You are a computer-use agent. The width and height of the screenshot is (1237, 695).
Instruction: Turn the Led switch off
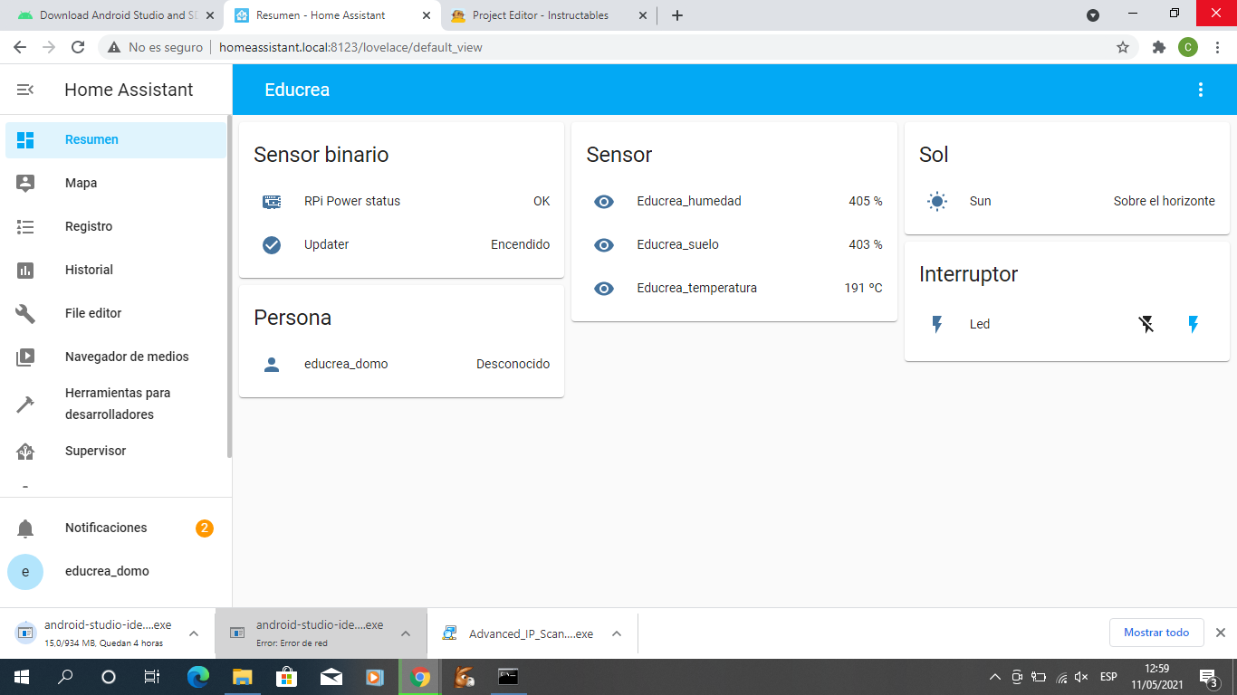(1146, 324)
